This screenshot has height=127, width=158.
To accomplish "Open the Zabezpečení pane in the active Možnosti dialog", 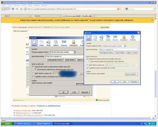I will pos(124,38).
